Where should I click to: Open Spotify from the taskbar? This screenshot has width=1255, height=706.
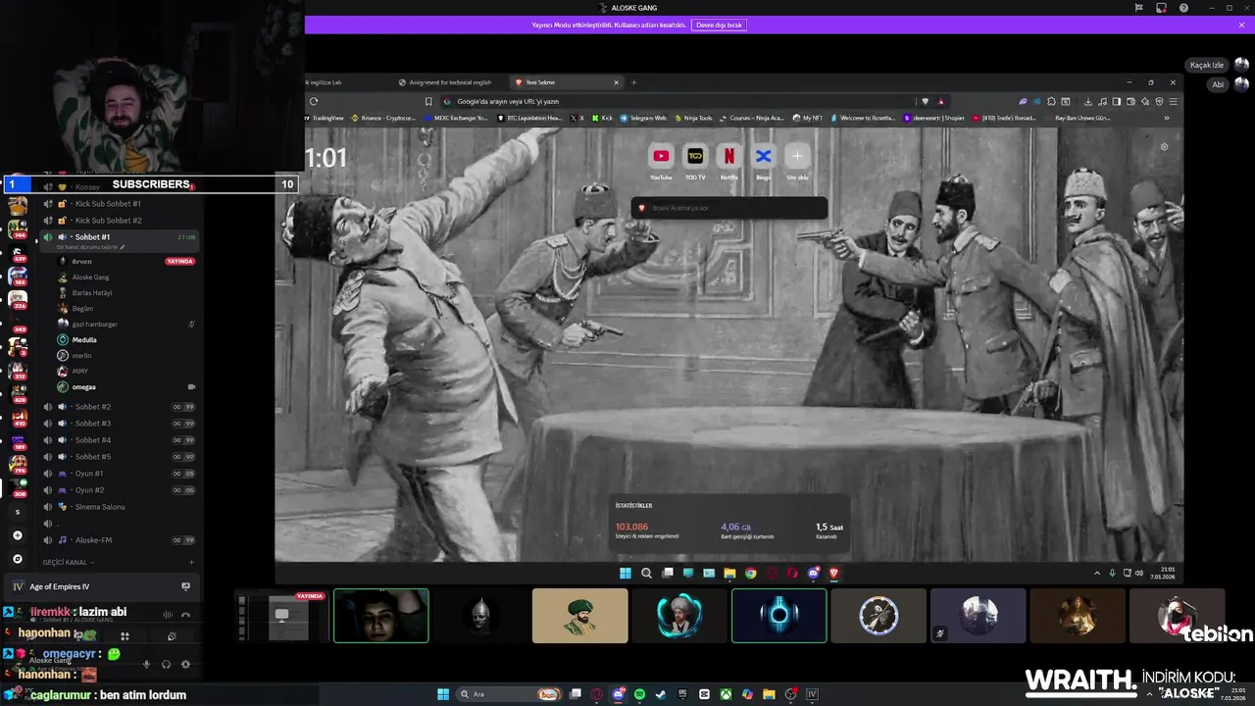639,694
